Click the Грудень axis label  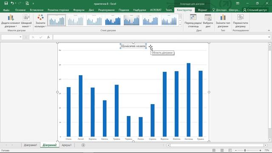[201, 139]
